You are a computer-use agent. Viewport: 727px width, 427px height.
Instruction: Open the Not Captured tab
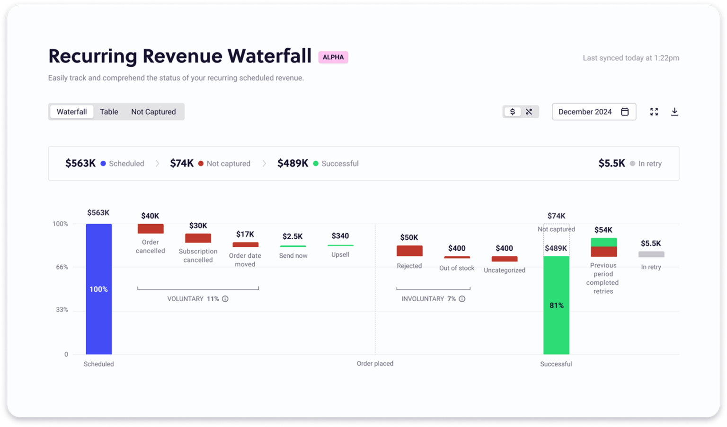point(153,112)
